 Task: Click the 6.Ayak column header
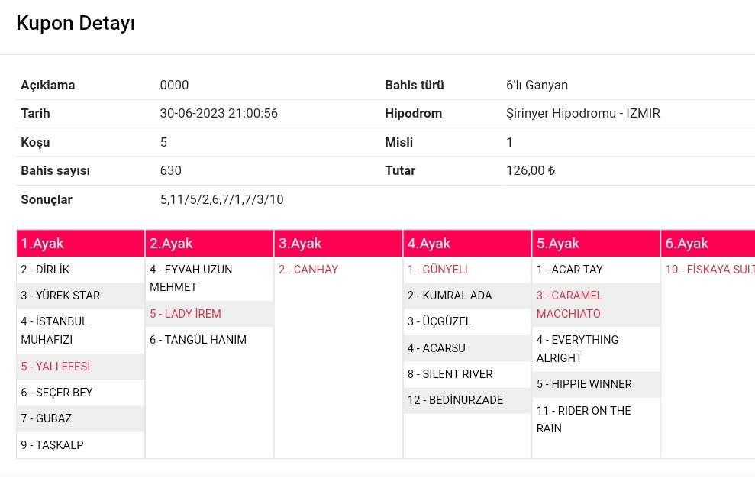[708, 244]
